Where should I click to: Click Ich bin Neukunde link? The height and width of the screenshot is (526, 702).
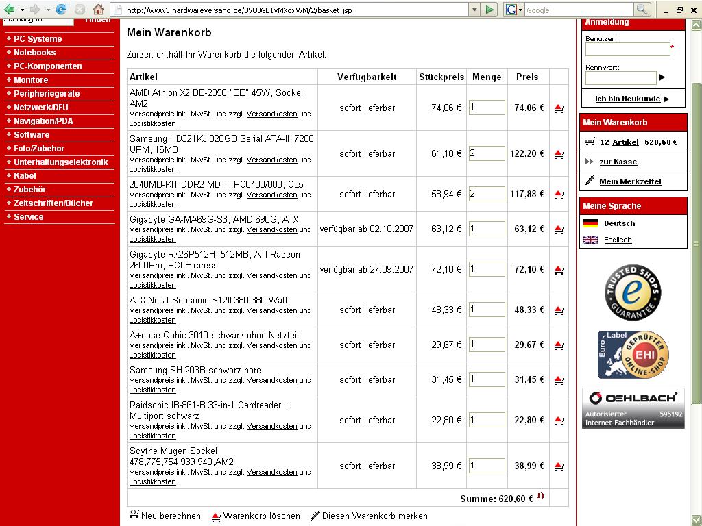(628, 99)
